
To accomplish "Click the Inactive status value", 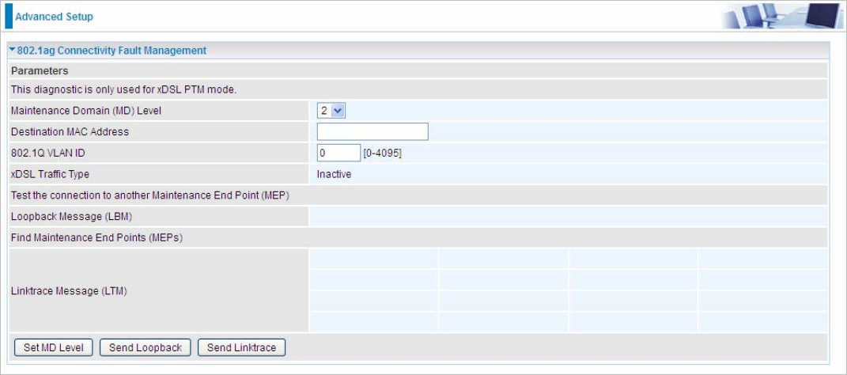I will pyautogui.click(x=334, y=174).
